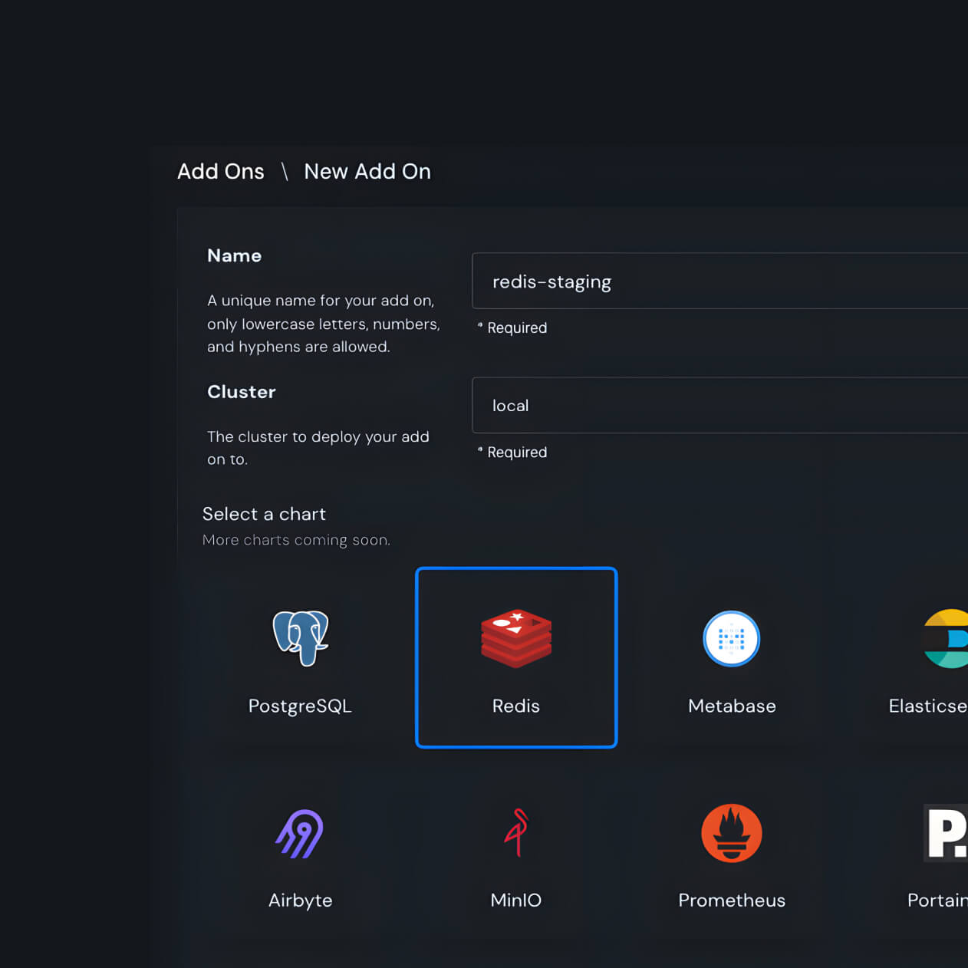The height and width of the screenshot is (968, 968).
Task: Click the More charts coming soon text
Action: click(x=296, y=540)
